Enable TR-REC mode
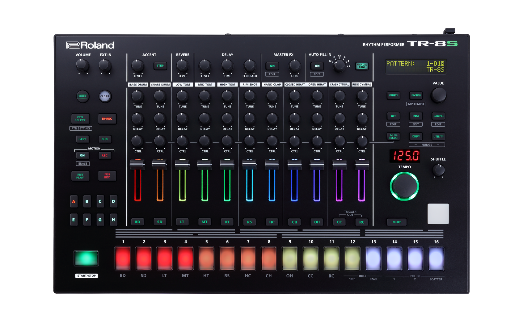Viewport: 519px width, 328px height. pyautogui.click(x=107, y=119)
